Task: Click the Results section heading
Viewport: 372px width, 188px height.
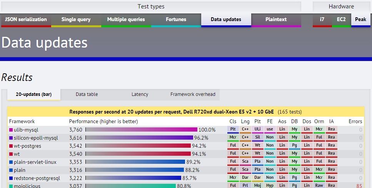Action: tap(17, 78)
